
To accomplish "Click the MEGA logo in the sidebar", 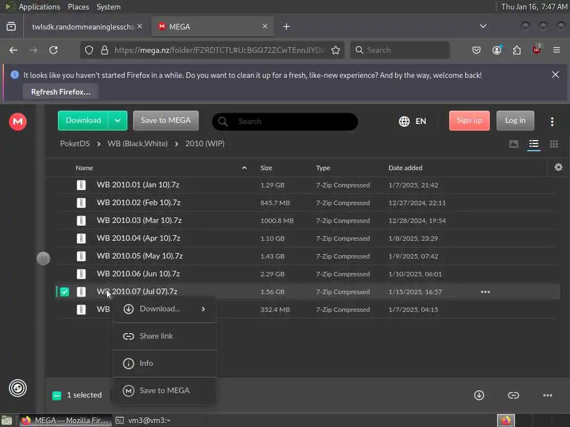I will click(17, 122).
